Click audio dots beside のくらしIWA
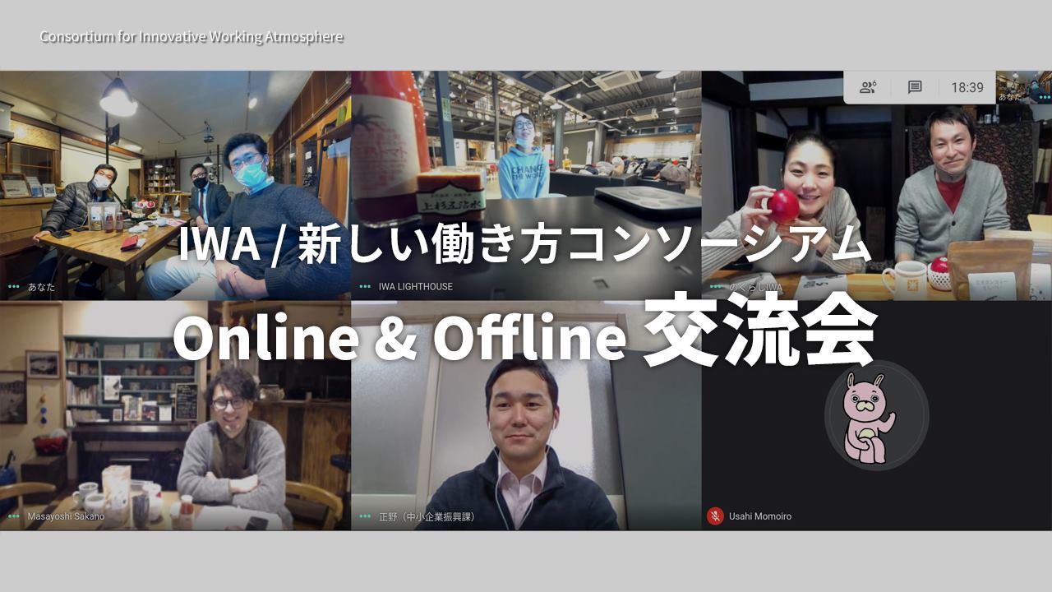Viewport: 1052px width, 592px height. [x=716, y=287]
